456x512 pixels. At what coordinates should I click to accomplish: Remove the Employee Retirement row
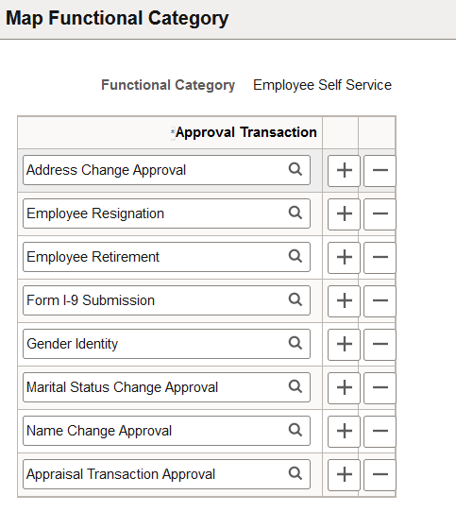tap(380, 258)
